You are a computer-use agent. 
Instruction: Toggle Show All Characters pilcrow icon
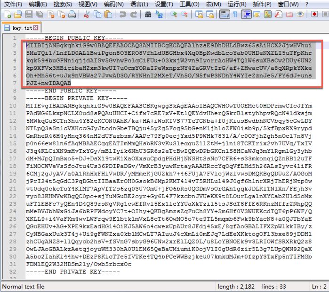click(235, 14)
